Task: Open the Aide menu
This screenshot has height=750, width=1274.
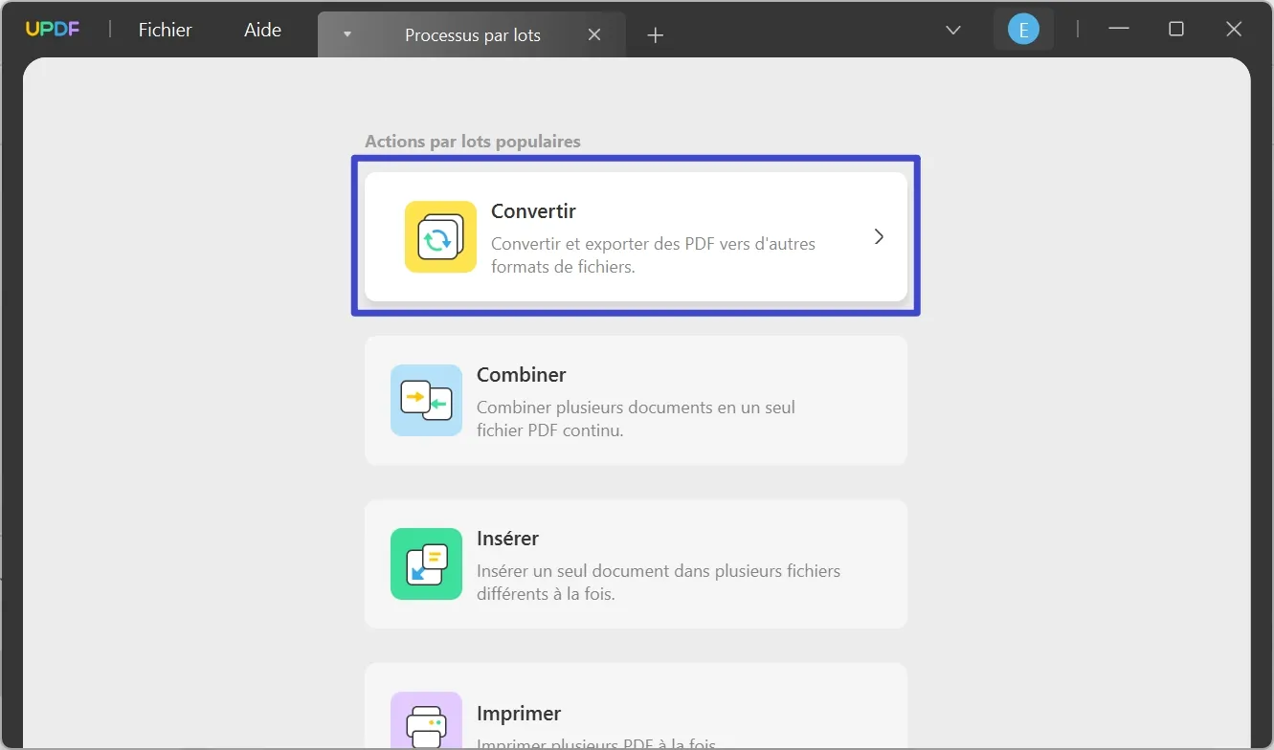Action: pyautogui.click(x=261, y=30)
